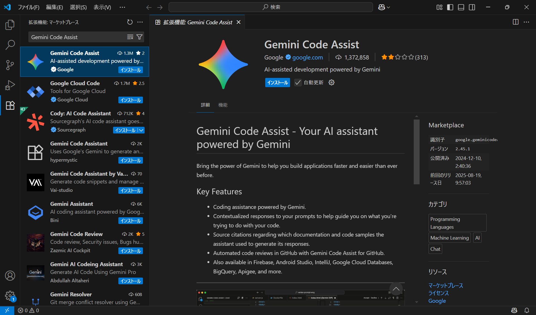Viewport: 536px width, 315px height.
Task: Open the ライセンス resource link
Action: 439,293
